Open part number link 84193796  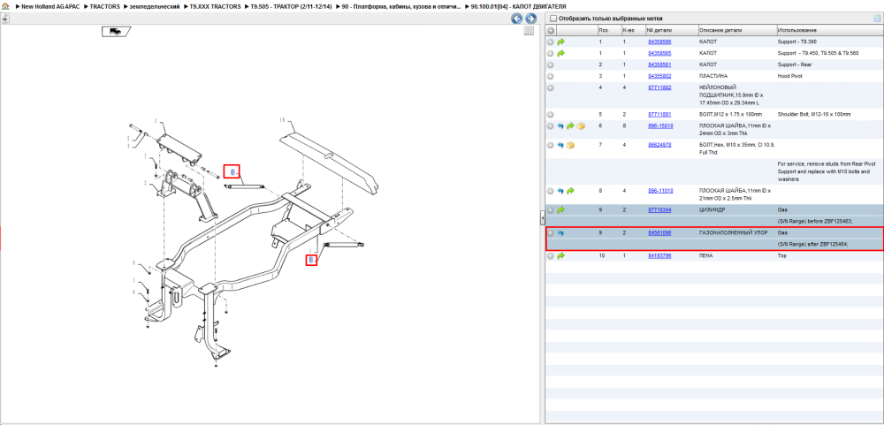click(x=659, y=256)
